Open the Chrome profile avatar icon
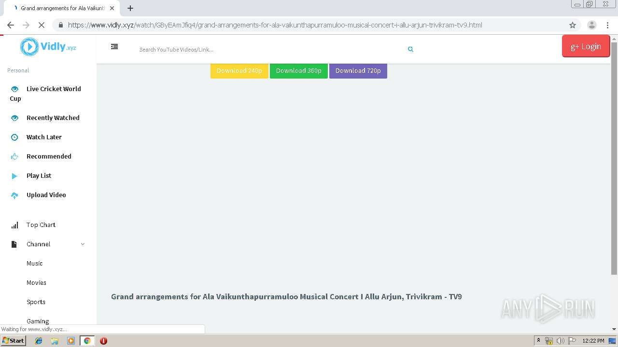 591,25
